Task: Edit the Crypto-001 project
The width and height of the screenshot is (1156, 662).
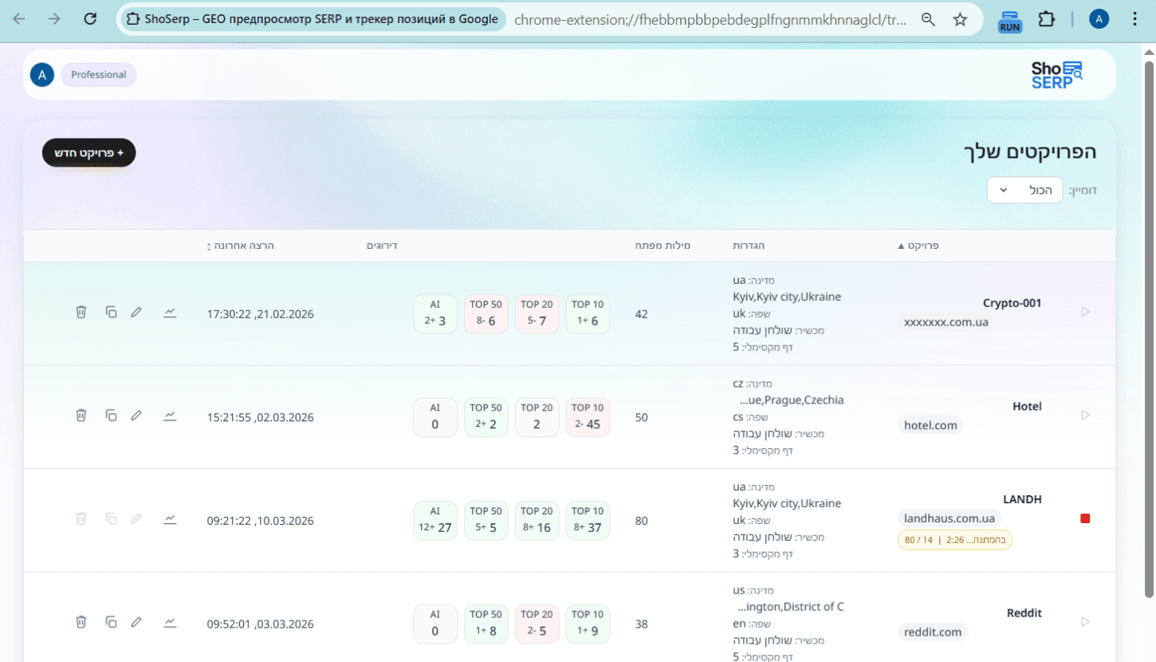Action: [136, 312]
